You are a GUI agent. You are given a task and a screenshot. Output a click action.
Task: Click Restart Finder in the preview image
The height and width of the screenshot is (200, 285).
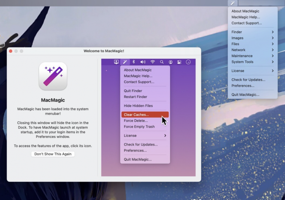tap(145, 97)
